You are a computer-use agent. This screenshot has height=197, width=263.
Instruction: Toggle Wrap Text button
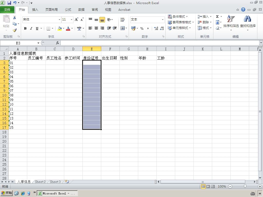click(x=123, y=19)
